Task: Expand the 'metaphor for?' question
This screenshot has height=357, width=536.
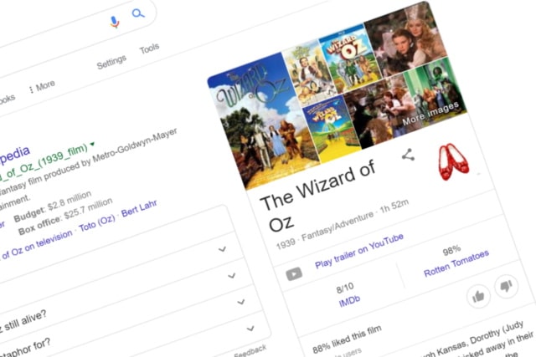Action: [x=250, y=329]
